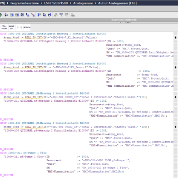Click region header 1000-205 Leitfähigkeit Messung 1
This screenshot has height=178, width=178.
57,34
